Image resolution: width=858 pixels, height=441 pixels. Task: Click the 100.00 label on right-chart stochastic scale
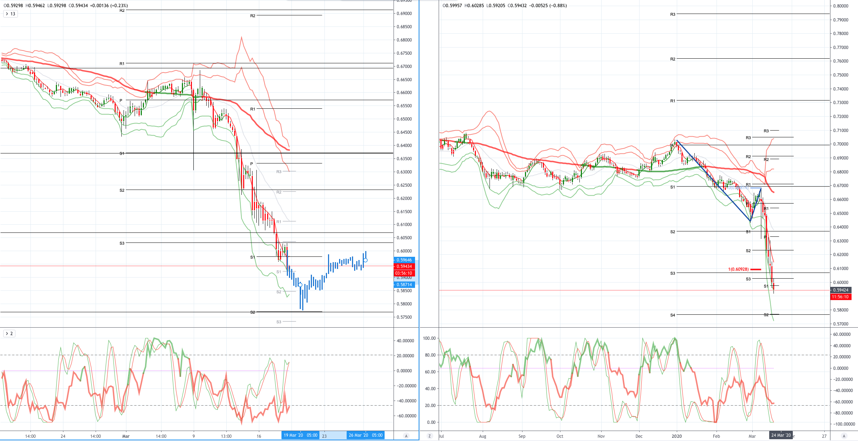[429, 338]
